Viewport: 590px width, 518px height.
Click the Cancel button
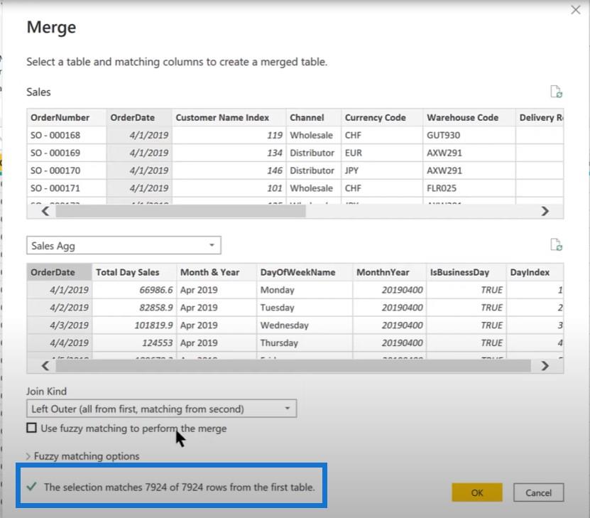pyautogui.click(x=538, y=492)
